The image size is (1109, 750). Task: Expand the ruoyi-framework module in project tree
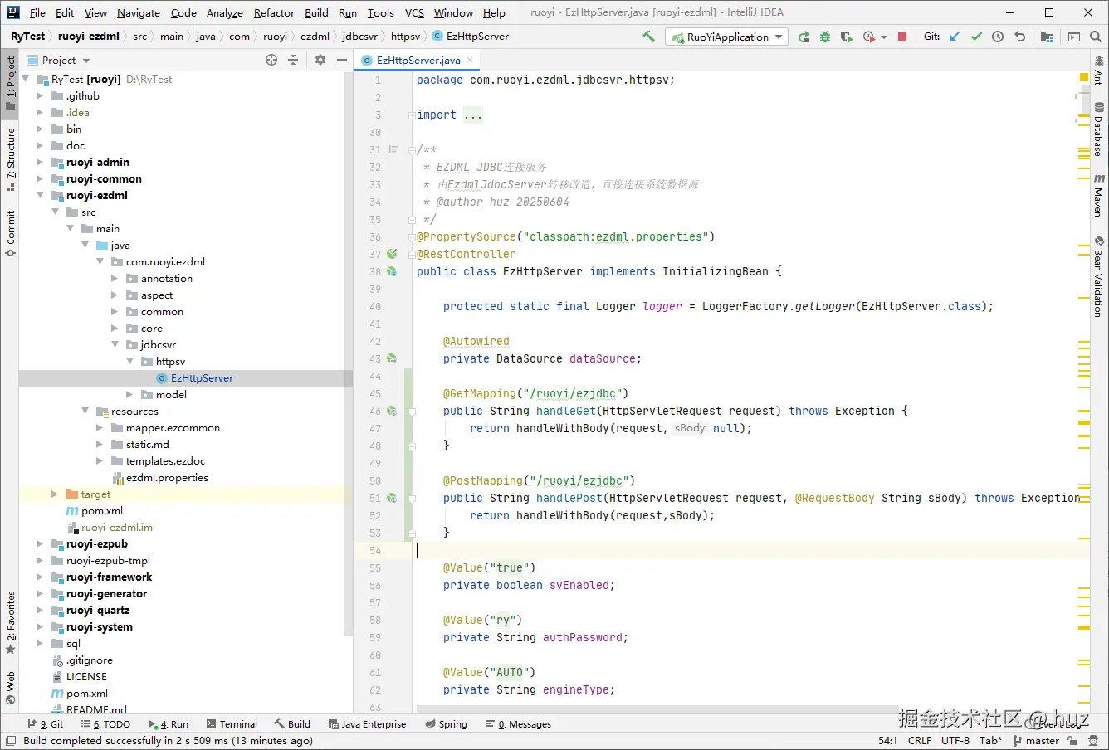(x=39, y=577)
